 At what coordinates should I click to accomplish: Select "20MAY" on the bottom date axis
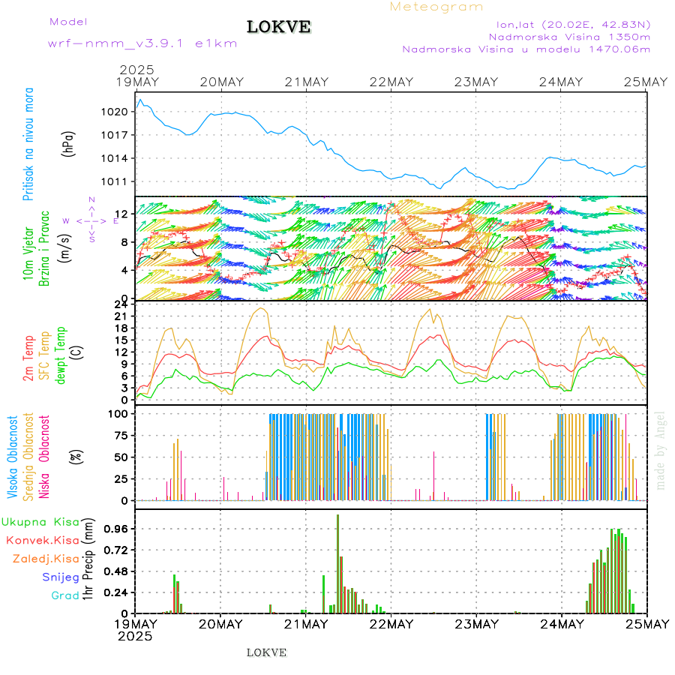[220, 624]
